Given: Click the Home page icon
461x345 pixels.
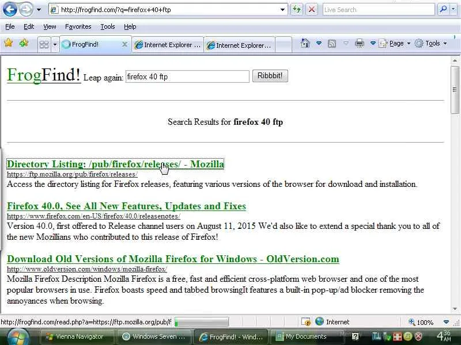Looking at the screenshot, I should [305, 44].
